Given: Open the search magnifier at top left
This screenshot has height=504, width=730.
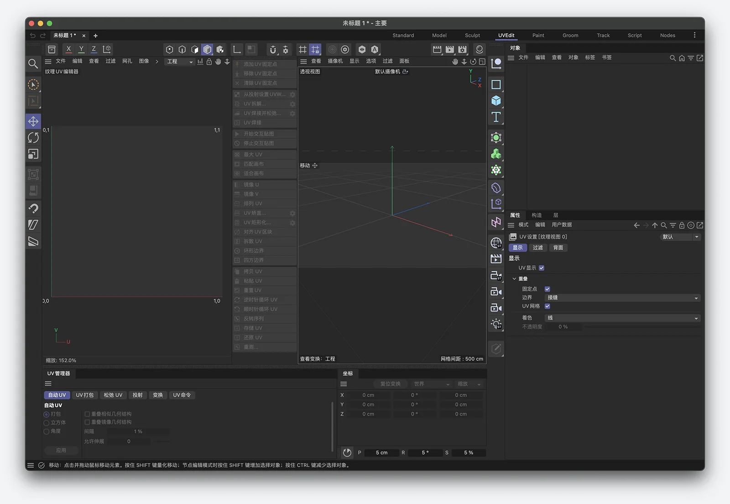Looking at the screenshot, I should point(33,63).
